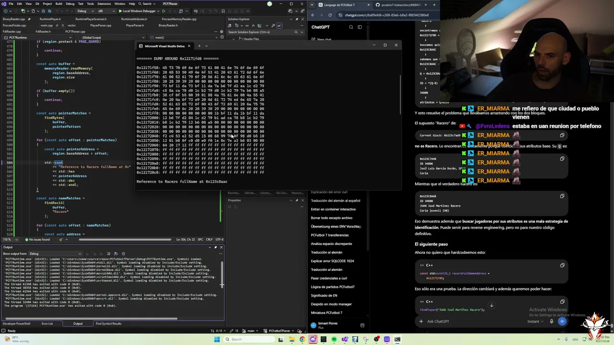Open the Tools menu
The height and width of the screenshot is (345, 614).
[91, 4]
